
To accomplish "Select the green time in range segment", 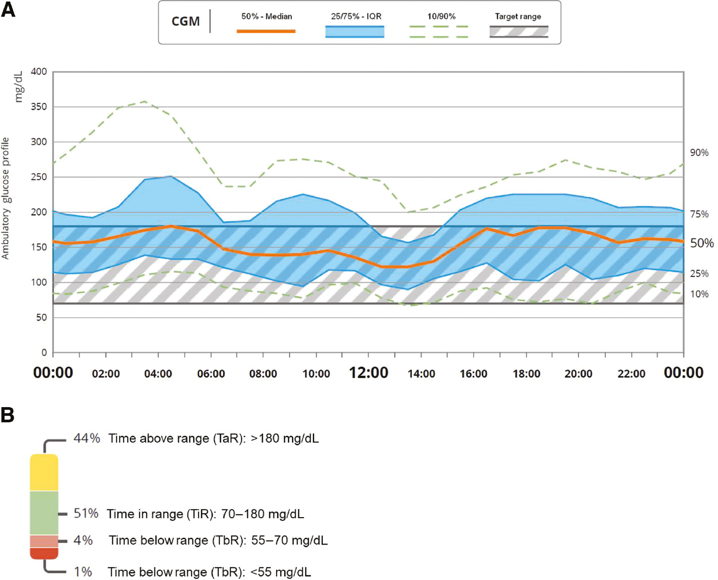I will (x=44, y=513).
